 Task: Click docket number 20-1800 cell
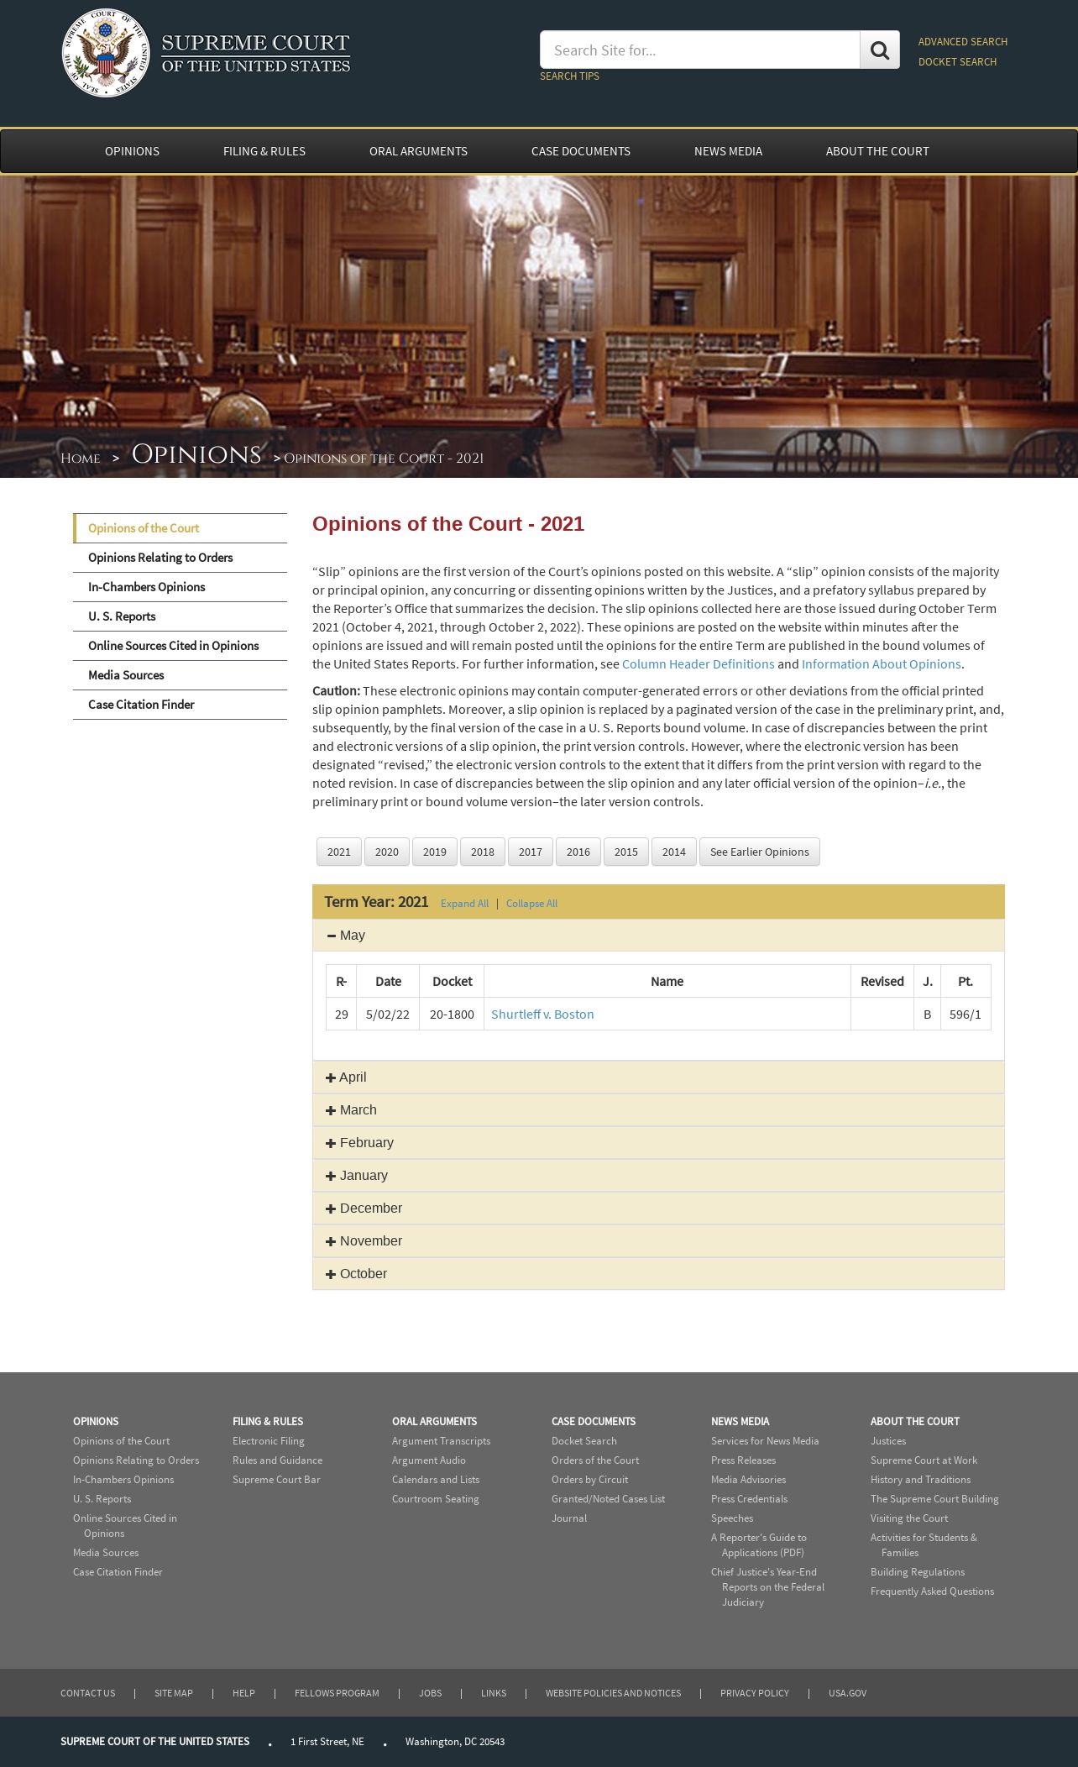(452, 1014)
